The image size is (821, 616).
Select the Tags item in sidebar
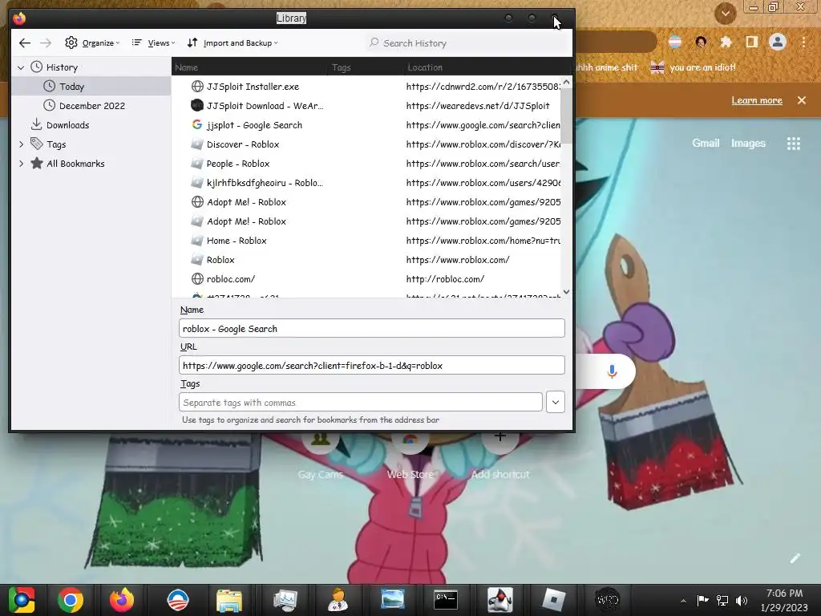pyautogui.click(x=56, y=144)
